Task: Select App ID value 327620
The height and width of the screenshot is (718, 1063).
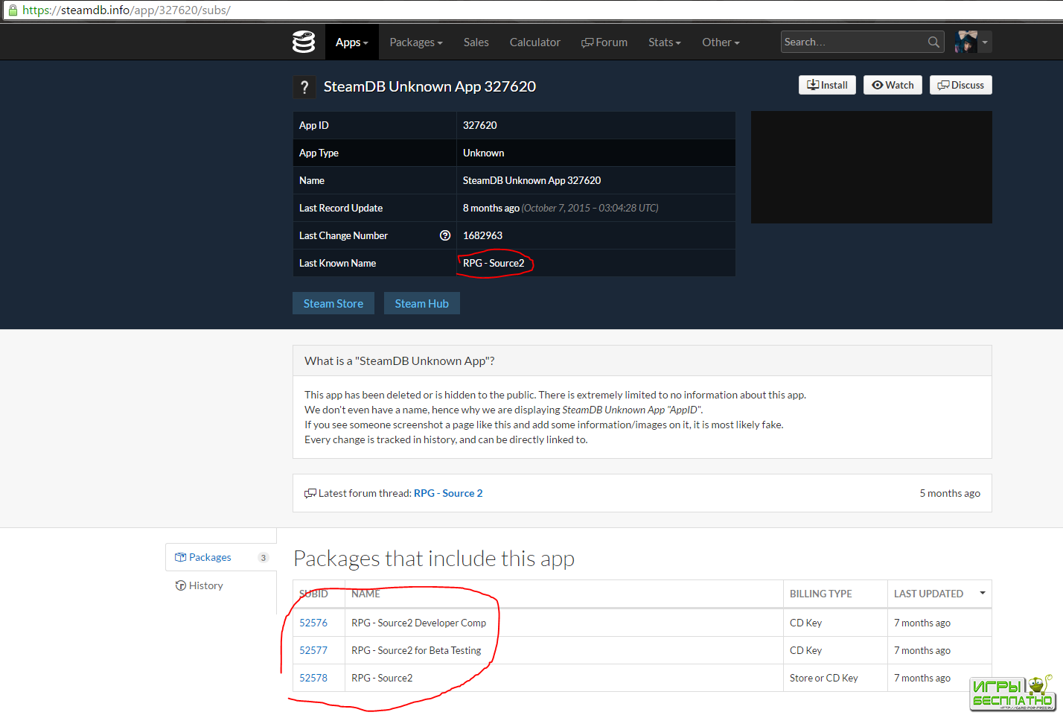Action: tap(480, 125)
